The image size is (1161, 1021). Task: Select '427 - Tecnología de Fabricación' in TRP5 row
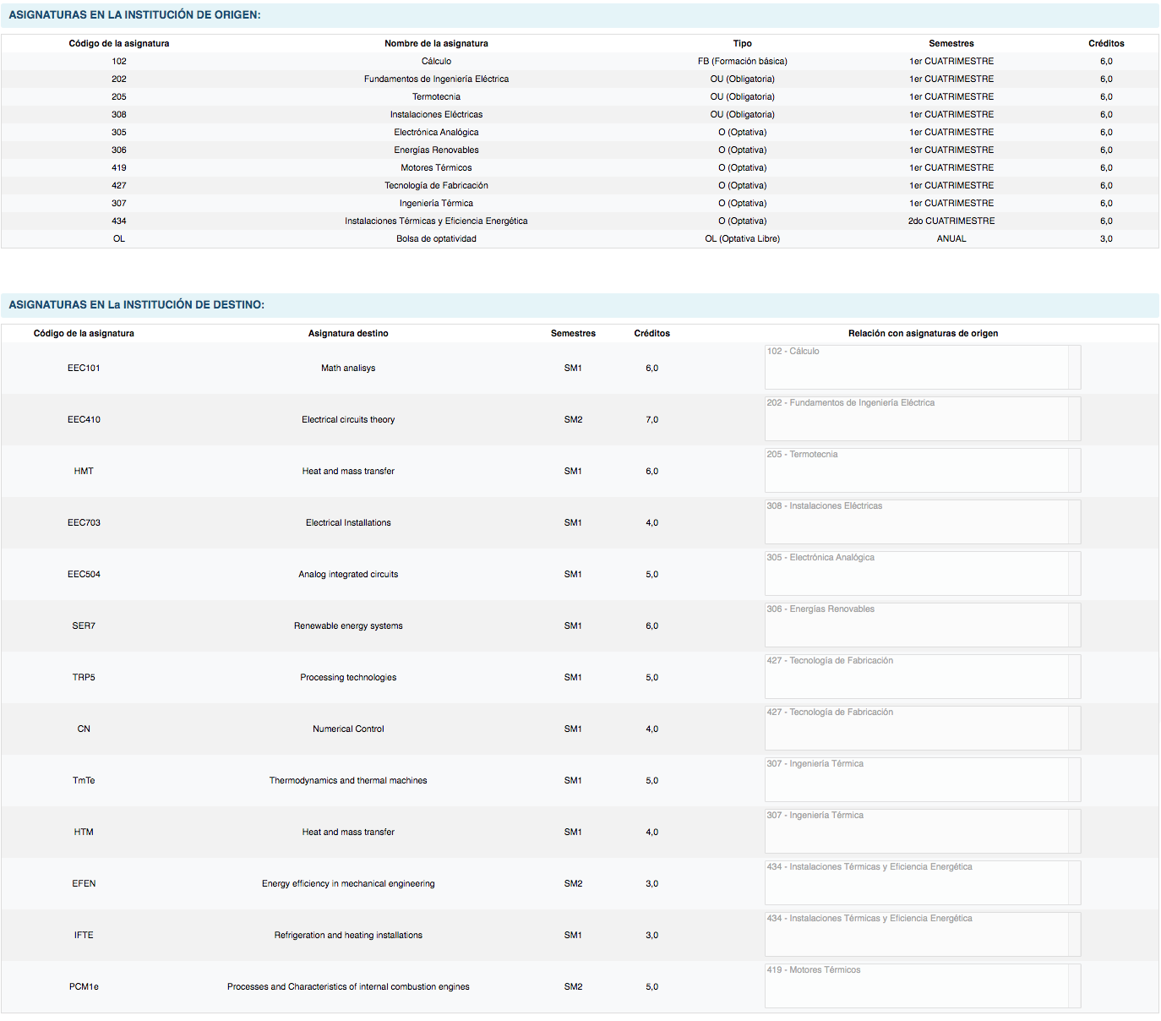(x=830, y=661)
